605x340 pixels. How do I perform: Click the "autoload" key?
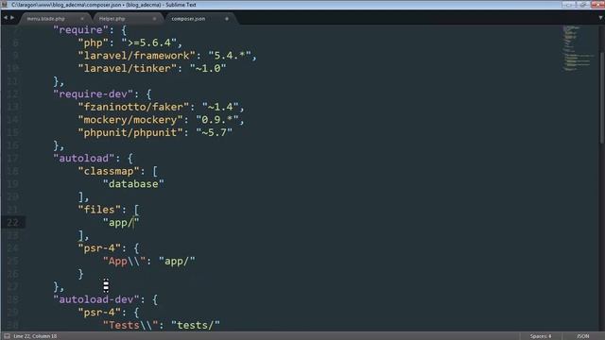[x=84, y=159]
